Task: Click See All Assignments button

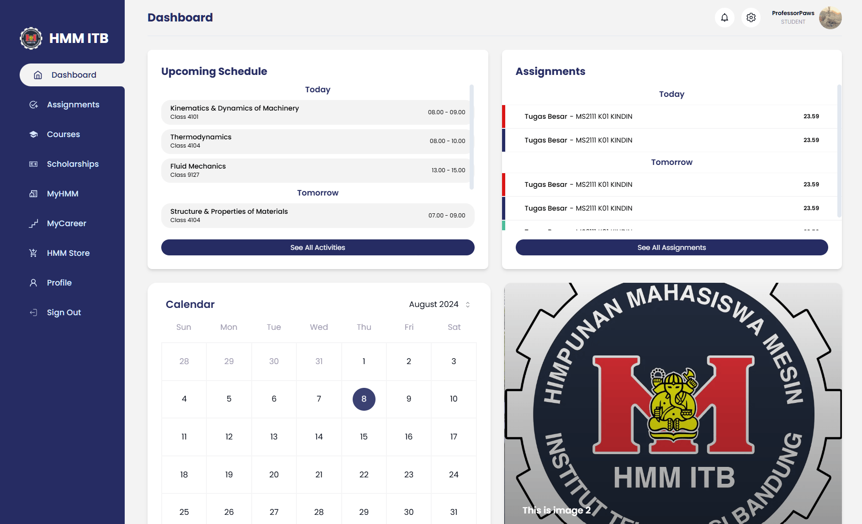Action: coord(672,248)
